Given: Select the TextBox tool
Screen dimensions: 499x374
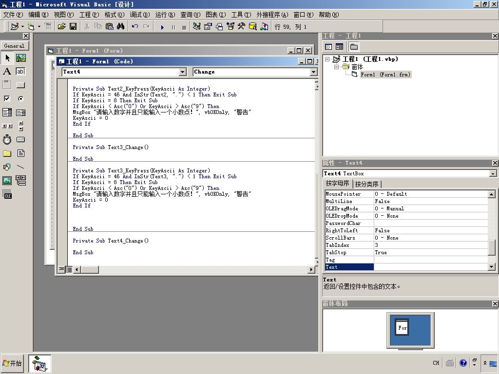Looking at the screenshot, I should pos(20,72).
